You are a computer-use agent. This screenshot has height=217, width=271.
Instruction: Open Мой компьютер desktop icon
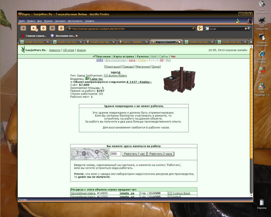pos(262,24)
